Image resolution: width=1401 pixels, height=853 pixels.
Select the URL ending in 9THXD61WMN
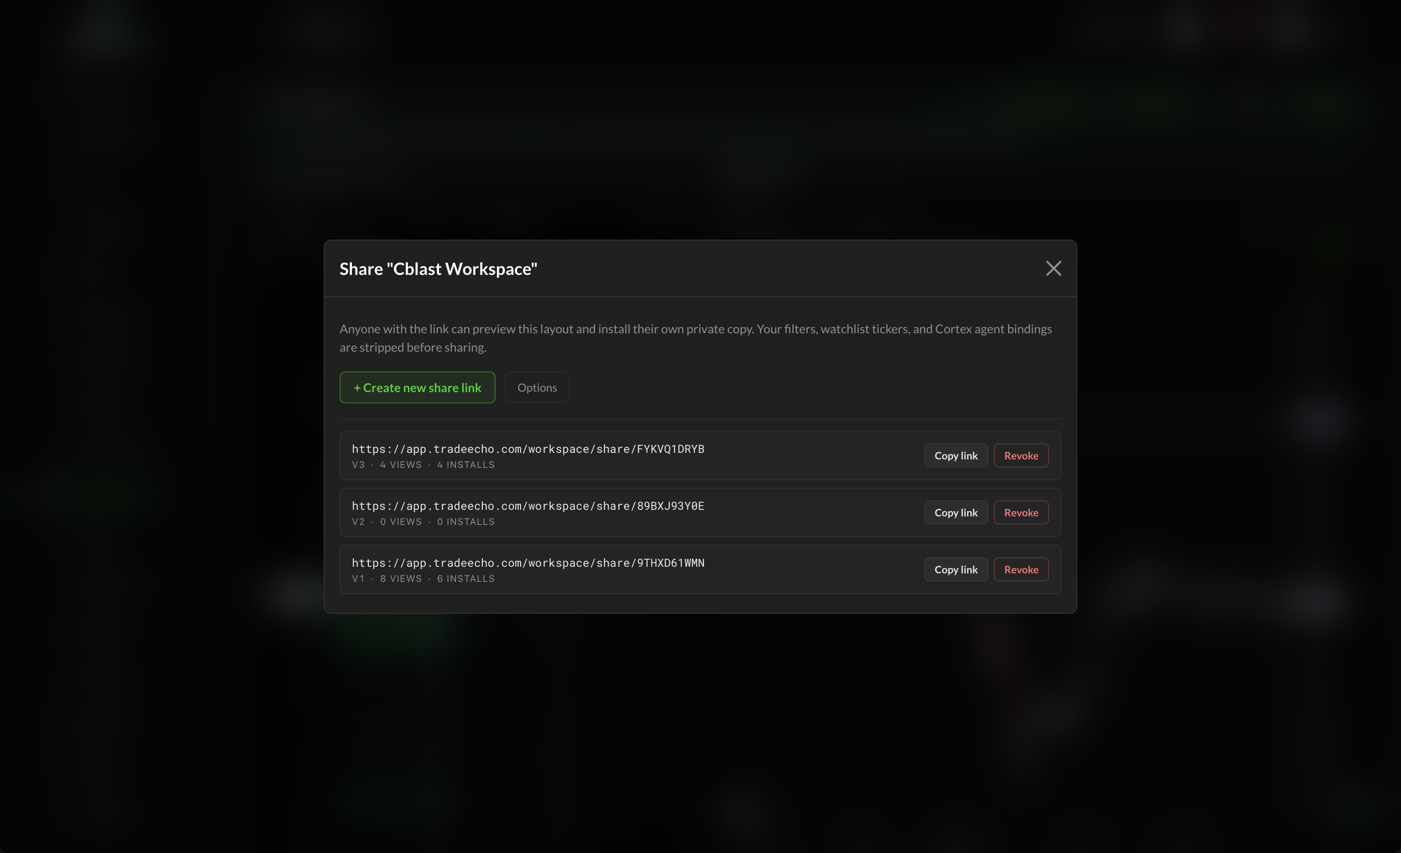point(528,563)
